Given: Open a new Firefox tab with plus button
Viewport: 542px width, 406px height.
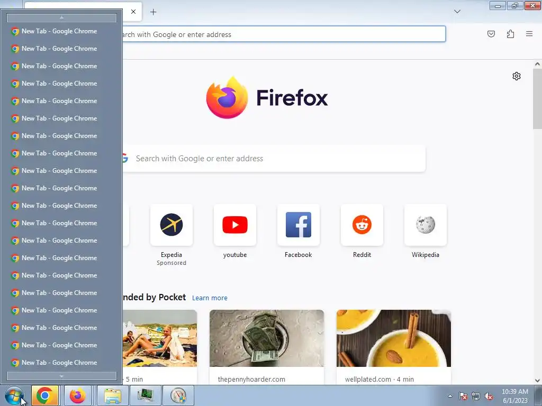Looking at the screenshot, I should tap(153, 12).
